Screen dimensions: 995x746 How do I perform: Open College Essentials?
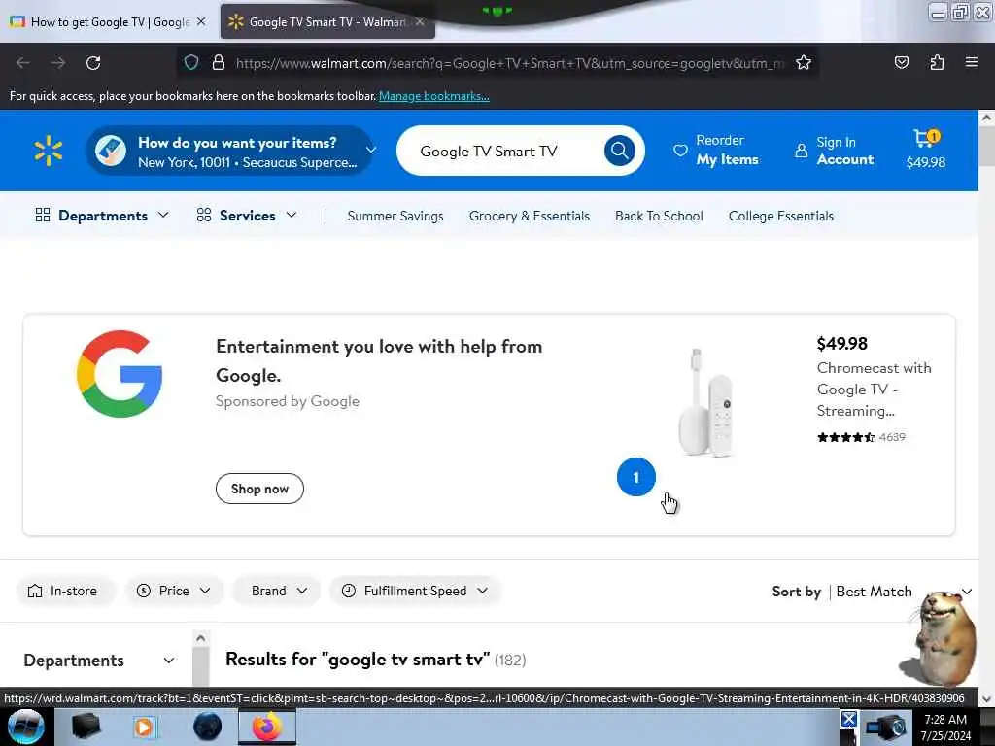click(x=781, y=216)
